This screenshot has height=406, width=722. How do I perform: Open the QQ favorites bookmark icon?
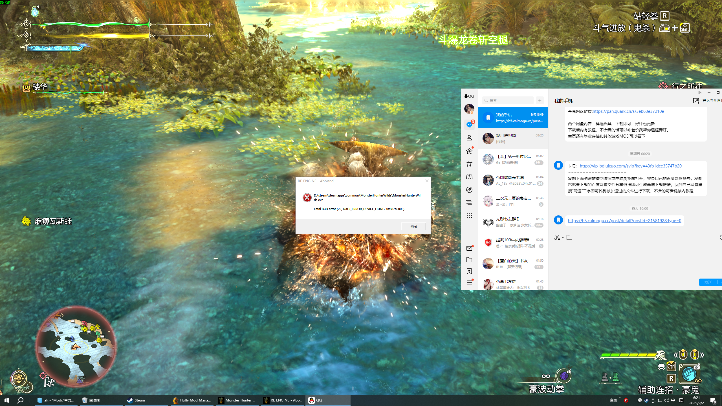click(469, 271)
